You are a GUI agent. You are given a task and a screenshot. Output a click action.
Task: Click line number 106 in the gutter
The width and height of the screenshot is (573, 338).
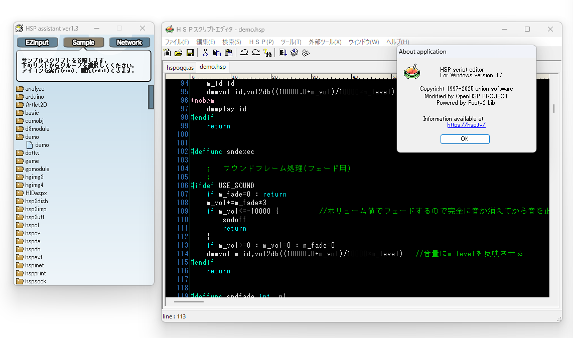coord(183,186)
